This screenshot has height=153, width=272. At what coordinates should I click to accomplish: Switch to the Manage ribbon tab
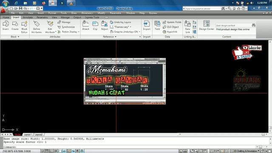tap(65, 17)
